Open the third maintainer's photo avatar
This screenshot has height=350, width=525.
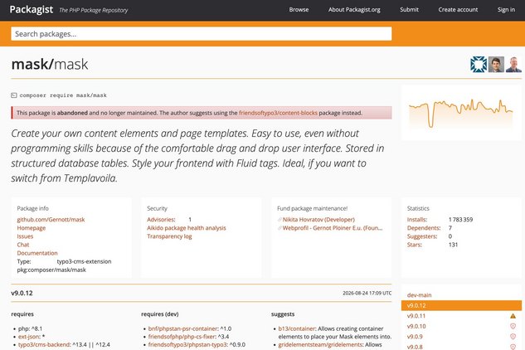click(x=513, y=65)
